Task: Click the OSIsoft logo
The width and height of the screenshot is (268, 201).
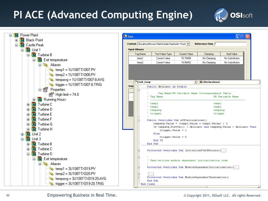Action: pyautogui.click(x=234, y=15)
